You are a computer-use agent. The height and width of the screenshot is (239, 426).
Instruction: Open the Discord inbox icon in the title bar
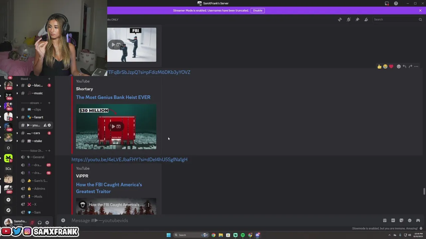coord(387,3)
